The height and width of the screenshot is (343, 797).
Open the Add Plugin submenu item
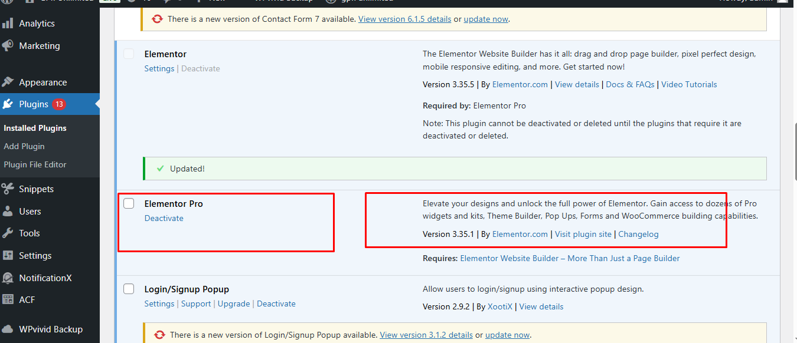[x=24, y=146]
